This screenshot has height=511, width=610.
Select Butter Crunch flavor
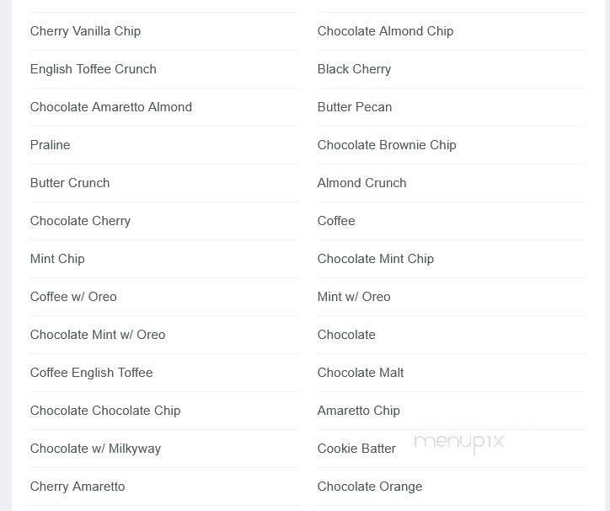tap(69, 183)
